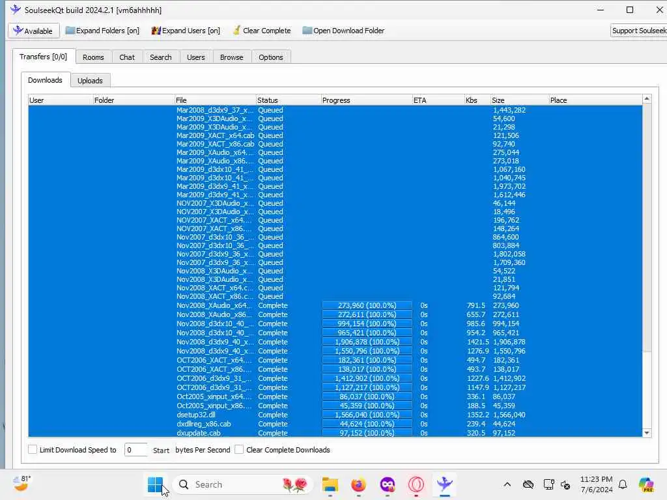Toggle Expand Users [on] button
667x500 pixels.
click(186, 31)
